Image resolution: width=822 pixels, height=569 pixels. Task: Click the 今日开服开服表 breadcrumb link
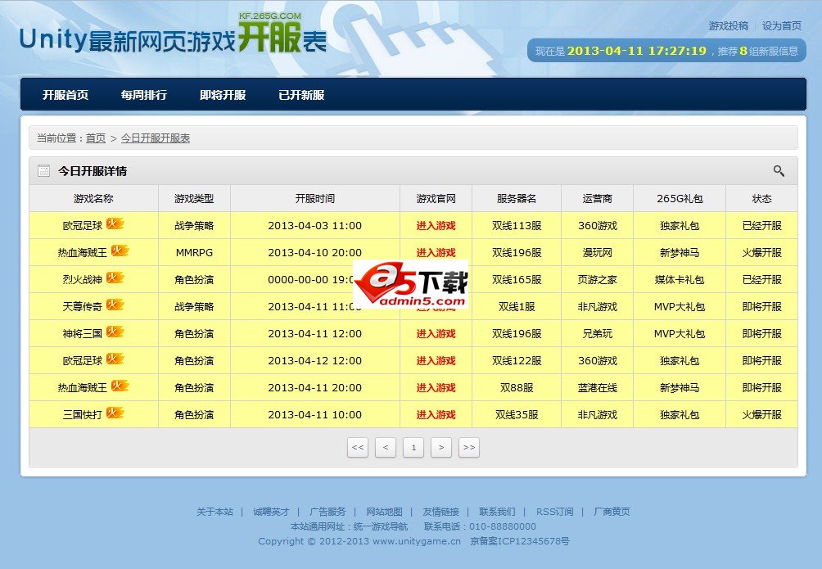(x=156, y=138)
